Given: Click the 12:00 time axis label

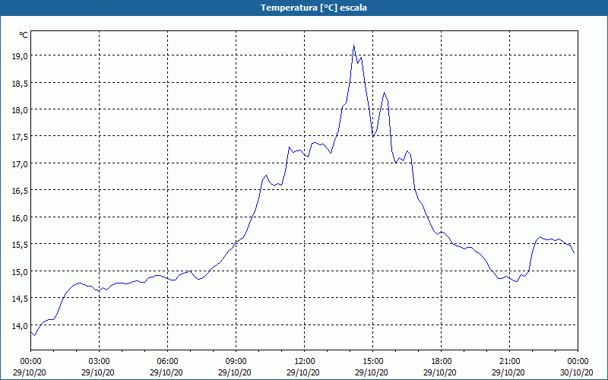Looking at the screenshot, I should (x=305, y=362).
